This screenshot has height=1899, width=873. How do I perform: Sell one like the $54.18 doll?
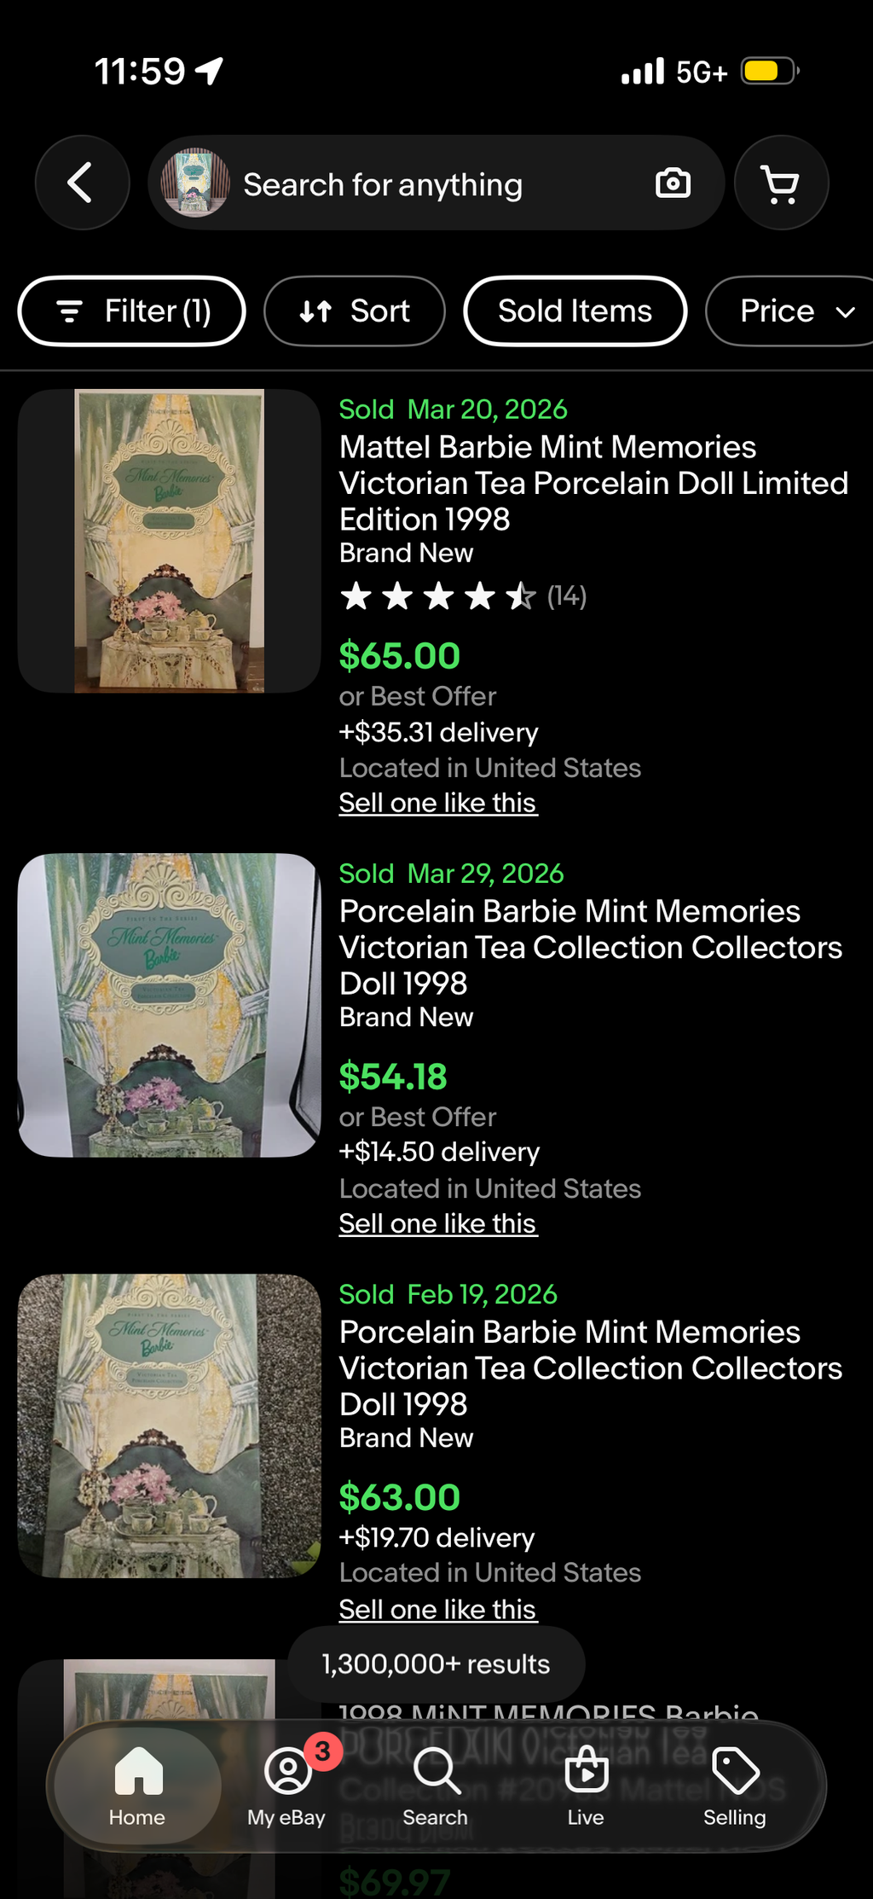point(438,1223)
